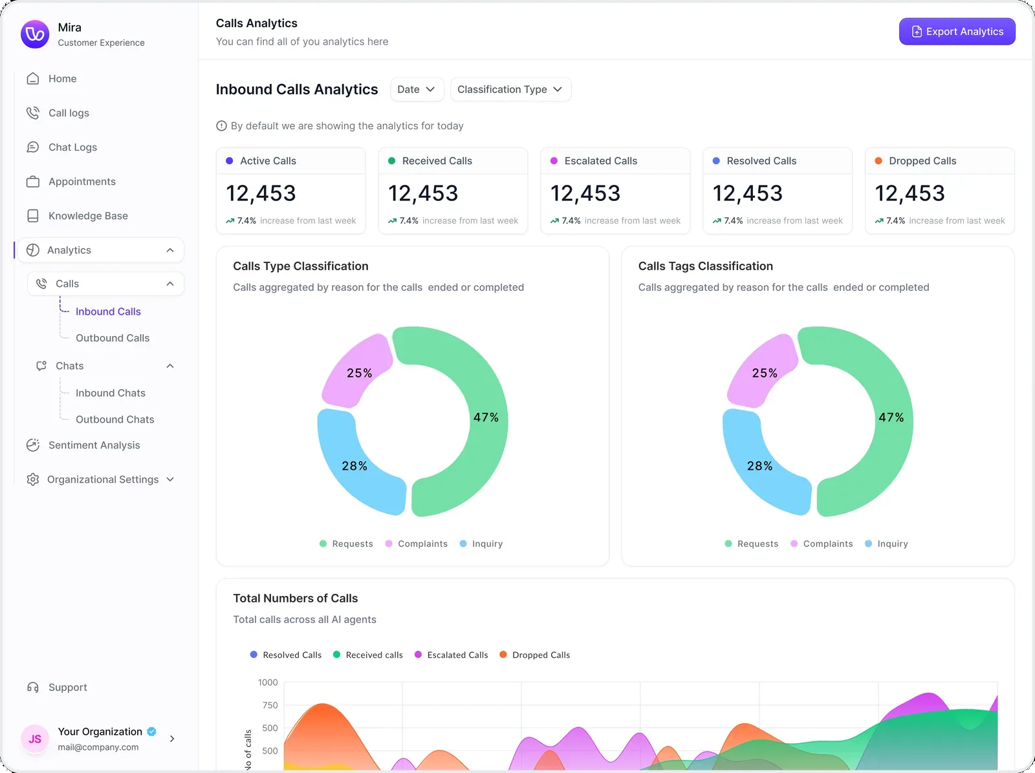Open organization switcher arrow
The height and width of the screenshot is (773, 1035).
pyautogui.click(x=172, y=739)
